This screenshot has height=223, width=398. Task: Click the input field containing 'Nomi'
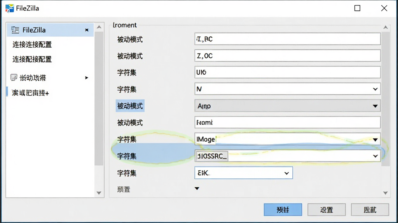(287, 122)
